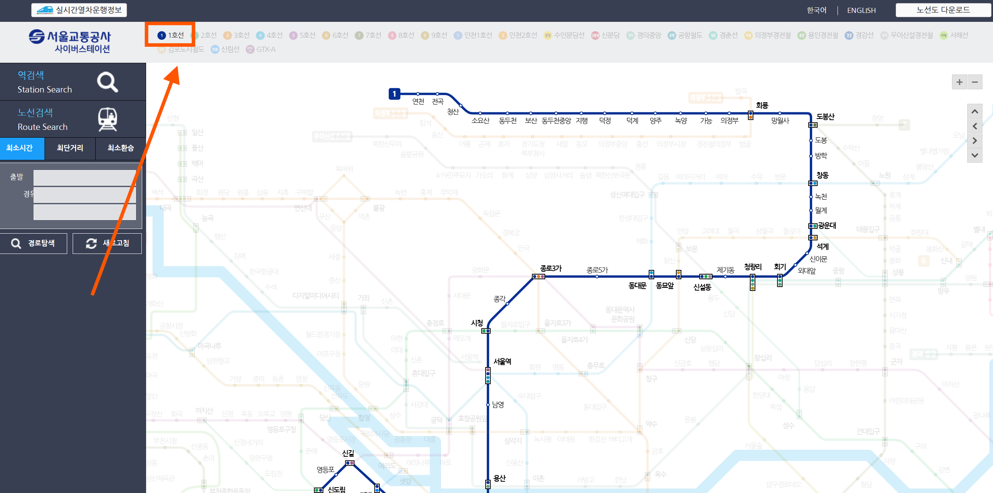
Task: Toggle the 1호선 line filter
Action: 171,35
